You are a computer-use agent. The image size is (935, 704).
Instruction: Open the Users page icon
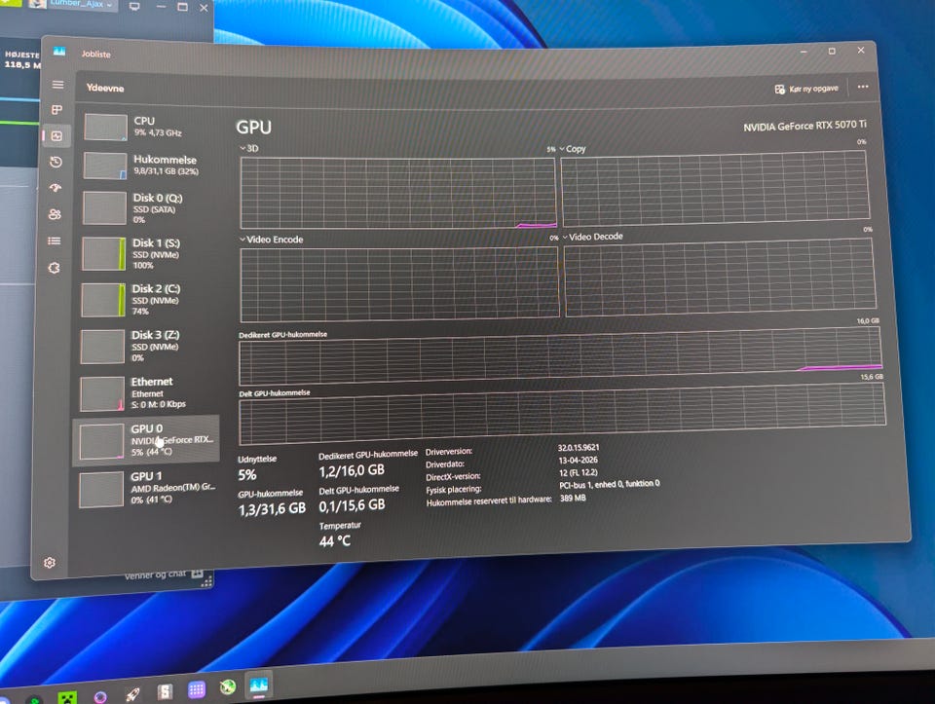pos(55,214)
